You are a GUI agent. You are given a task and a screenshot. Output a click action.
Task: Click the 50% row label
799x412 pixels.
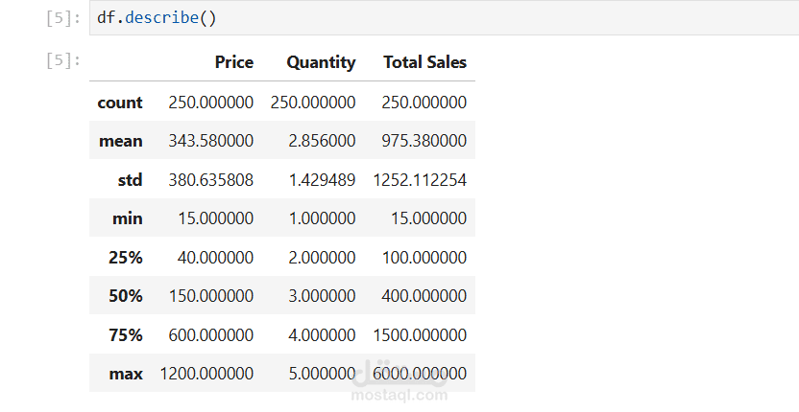[x=125, y=296]
